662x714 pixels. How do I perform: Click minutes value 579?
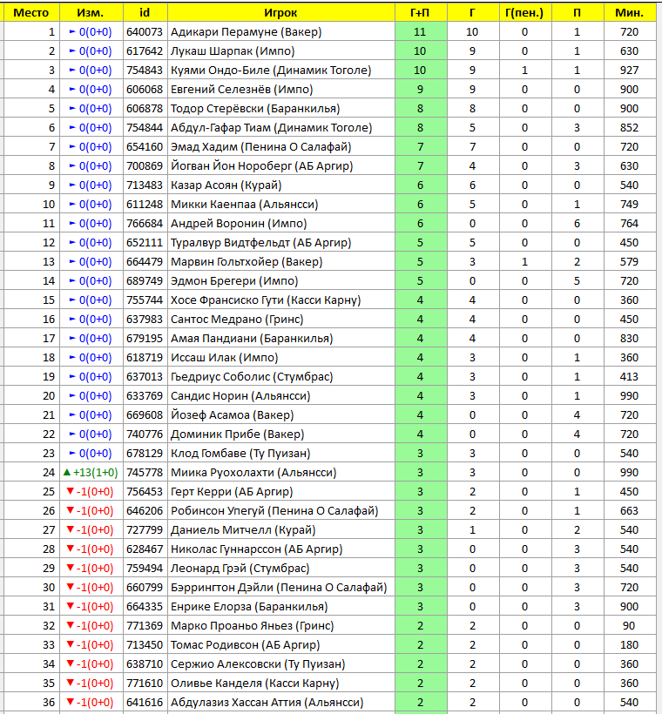click(x=629, y=261)
